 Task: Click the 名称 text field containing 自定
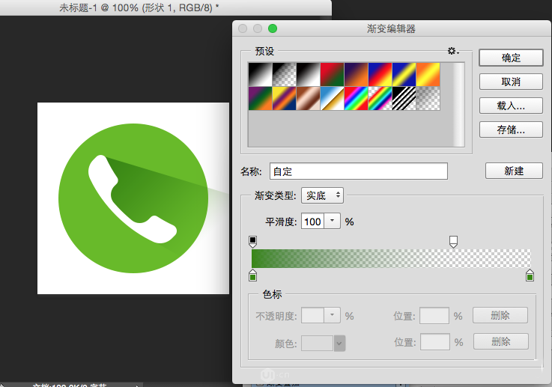359,171
